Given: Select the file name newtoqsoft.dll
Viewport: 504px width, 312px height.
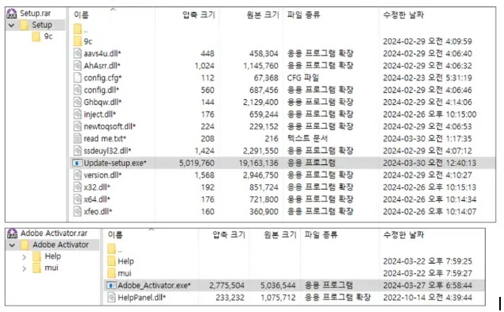Looking at the screenshot, I should tap(110, 126).
